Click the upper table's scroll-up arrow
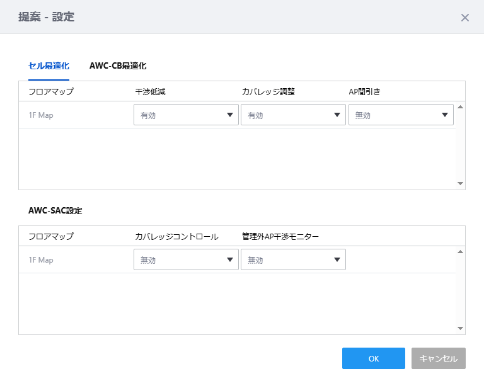Image resolution: width=484 pixels, height=381 pixels. tap(460, 107)
